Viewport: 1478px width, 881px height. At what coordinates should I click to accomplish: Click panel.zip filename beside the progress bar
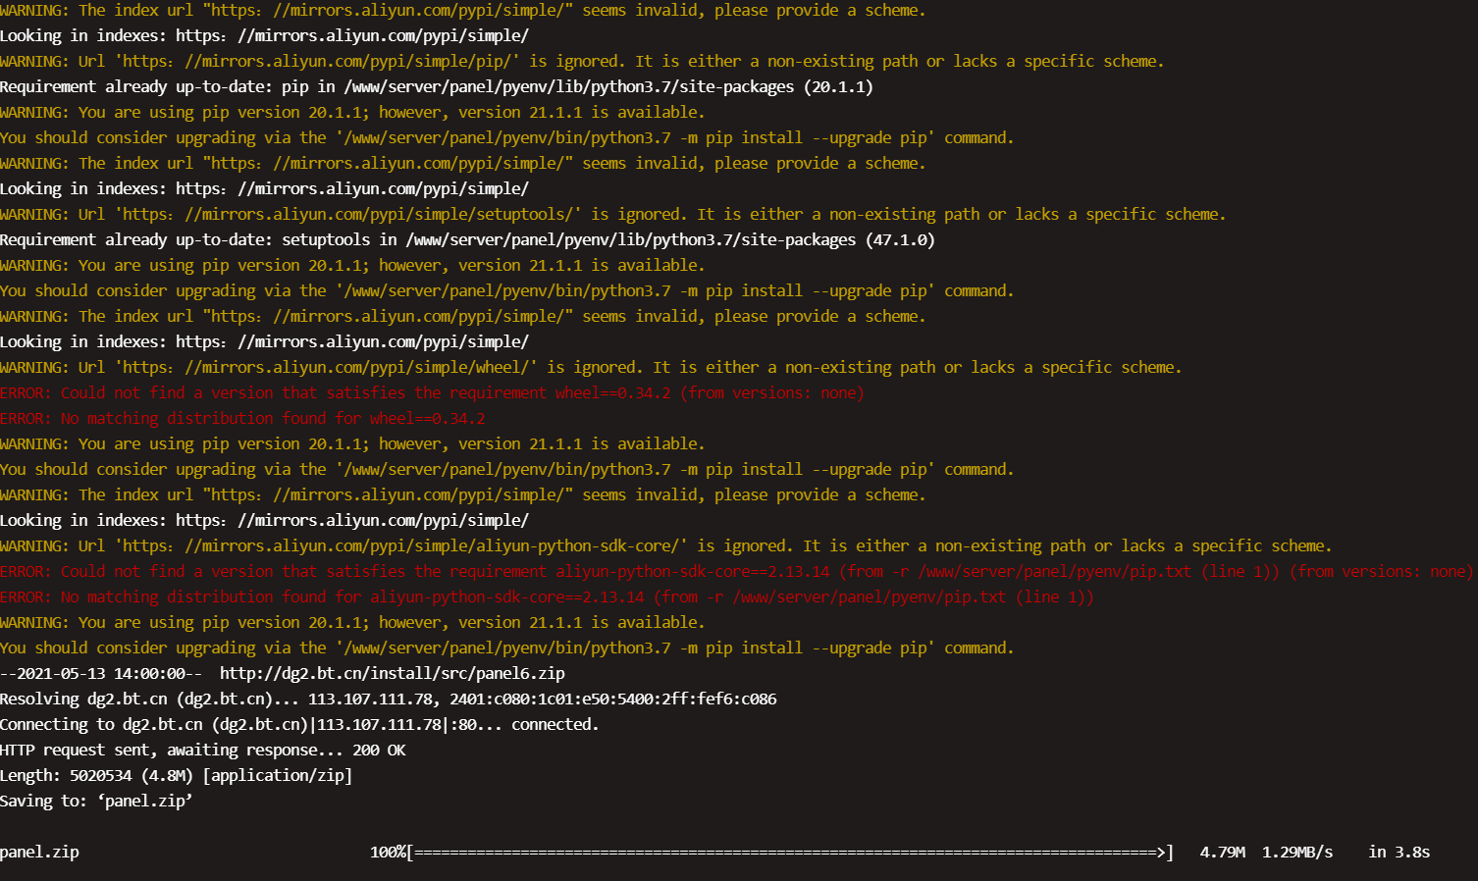tap(39, 852)
